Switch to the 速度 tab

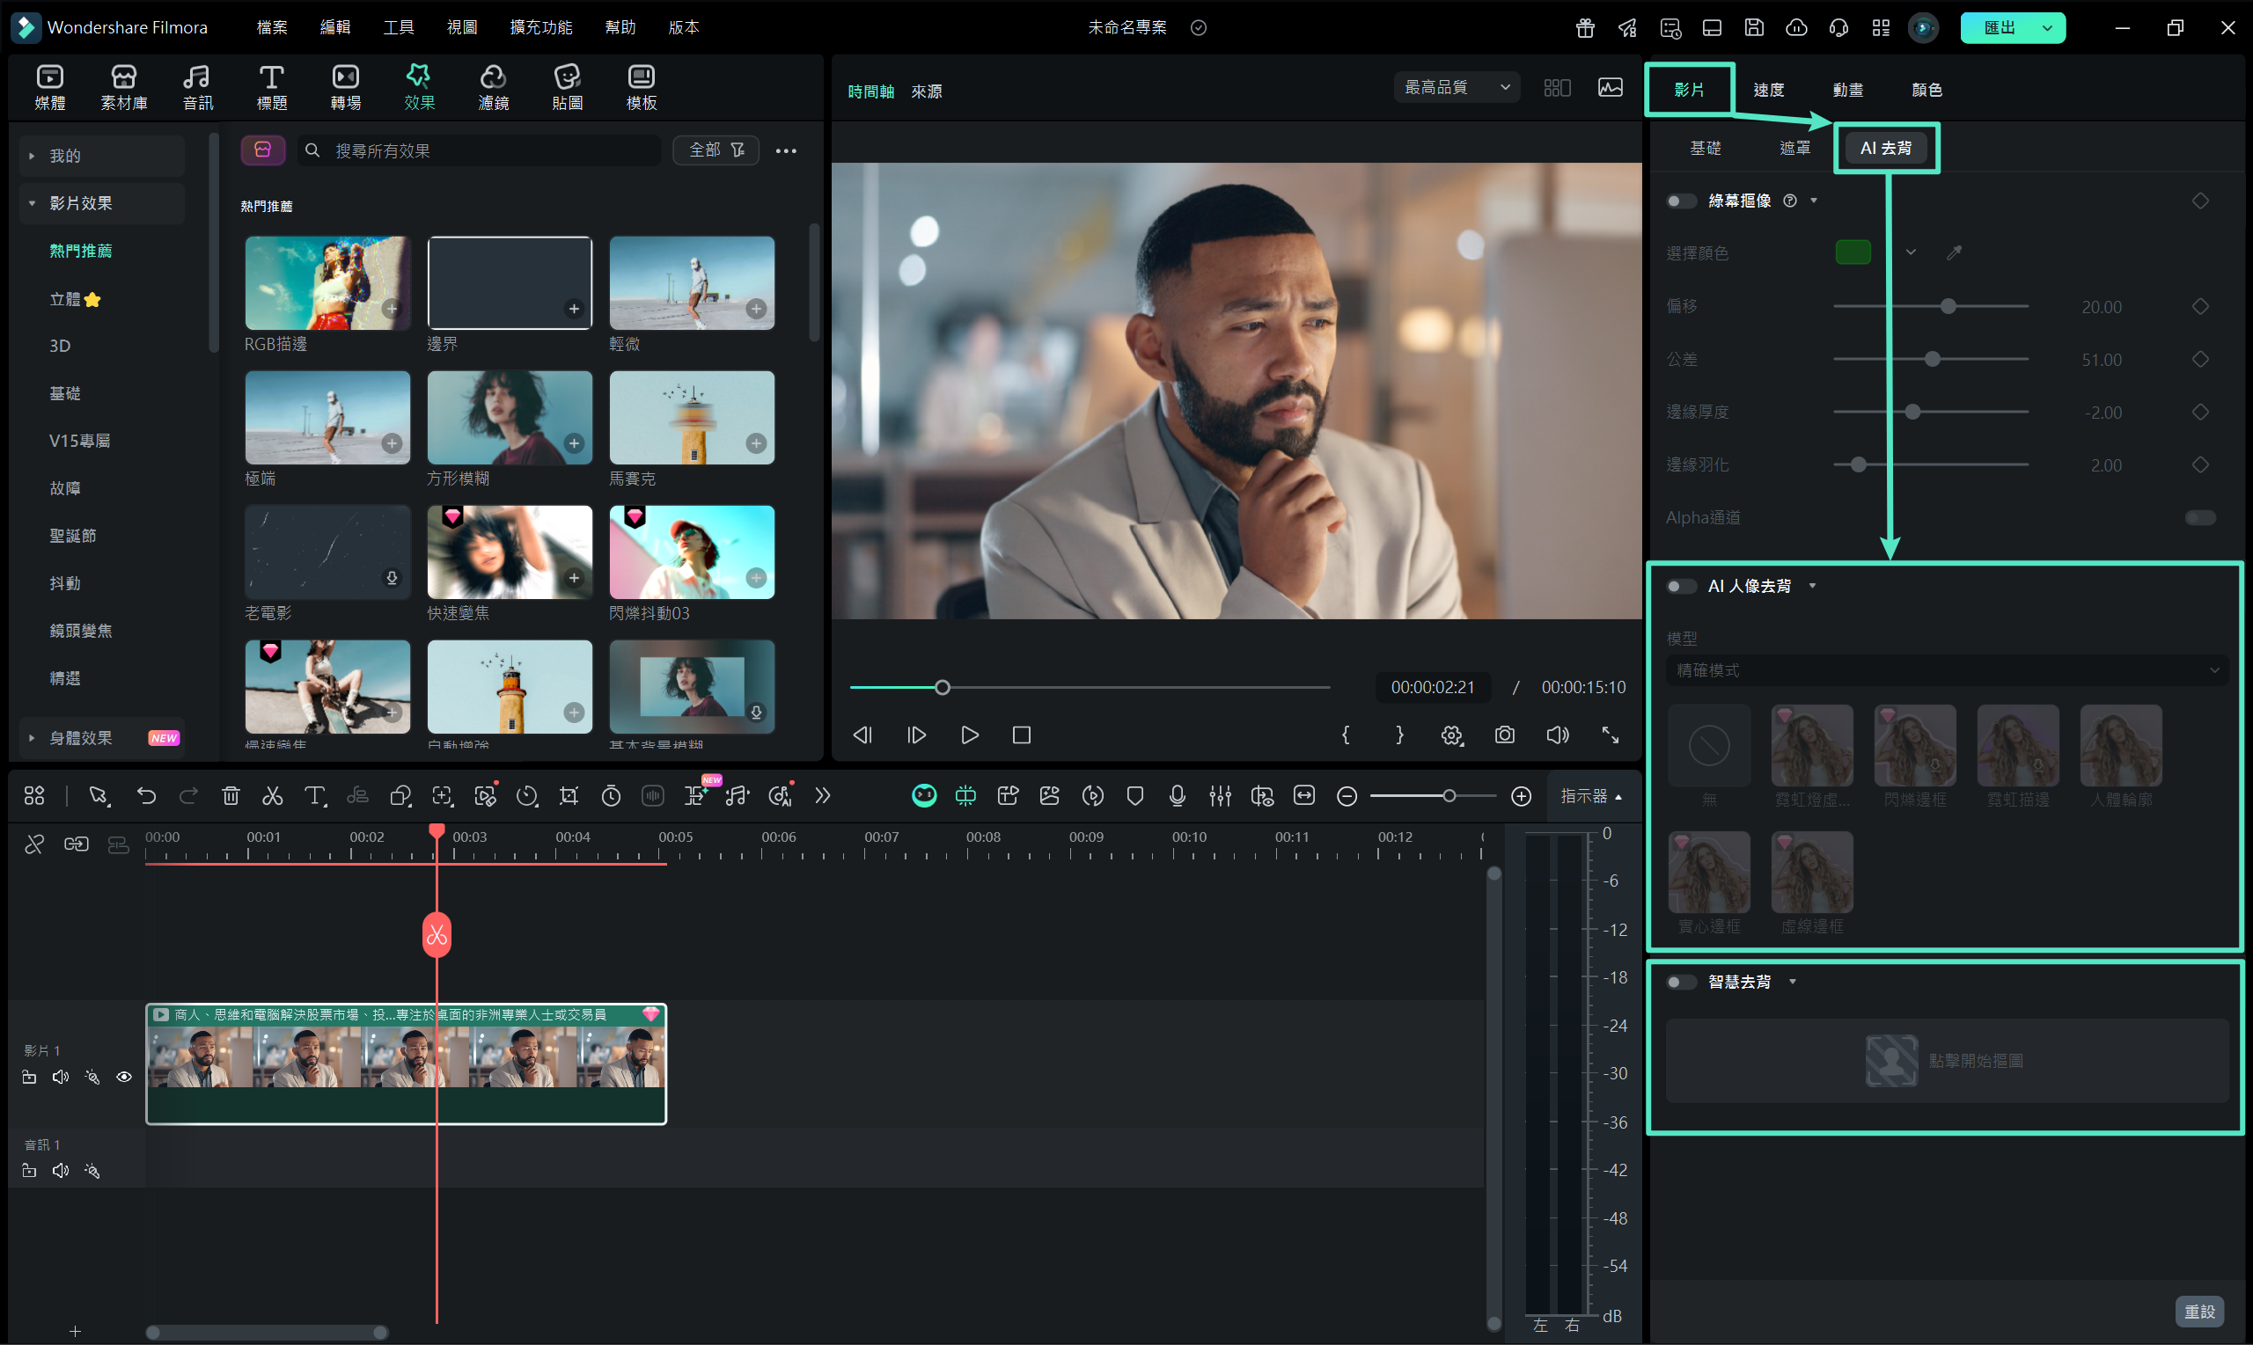pyautogui.click(x=1768, y=90)
